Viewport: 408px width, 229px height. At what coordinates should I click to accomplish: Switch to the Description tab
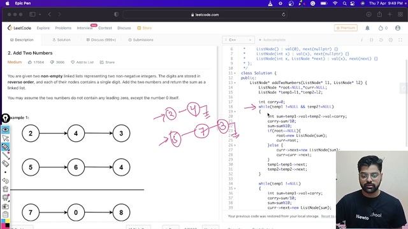click(22, 39)
